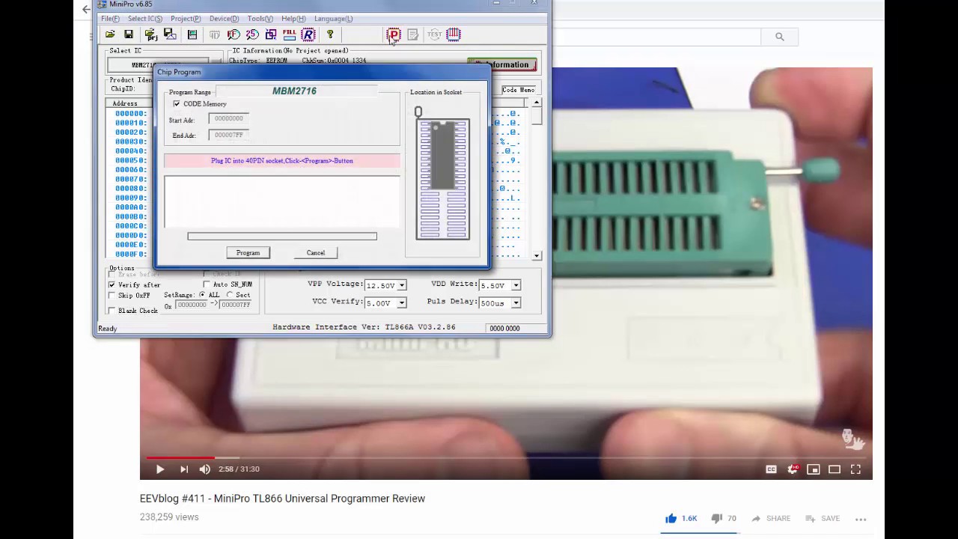
Task: Click the Program button in dialog
Action: tap(248, 253)
